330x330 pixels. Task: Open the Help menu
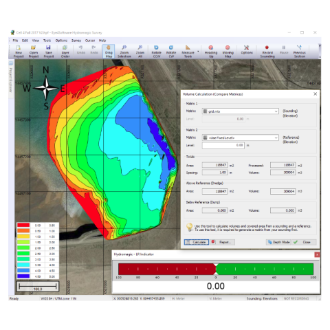click(102, 41)
